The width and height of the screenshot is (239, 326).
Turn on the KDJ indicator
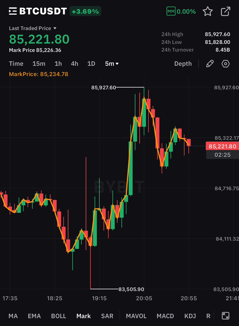pos(191,316)
